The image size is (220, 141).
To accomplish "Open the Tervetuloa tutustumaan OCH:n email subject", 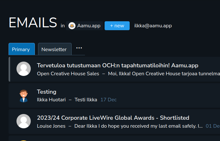I will coord(117,65).
